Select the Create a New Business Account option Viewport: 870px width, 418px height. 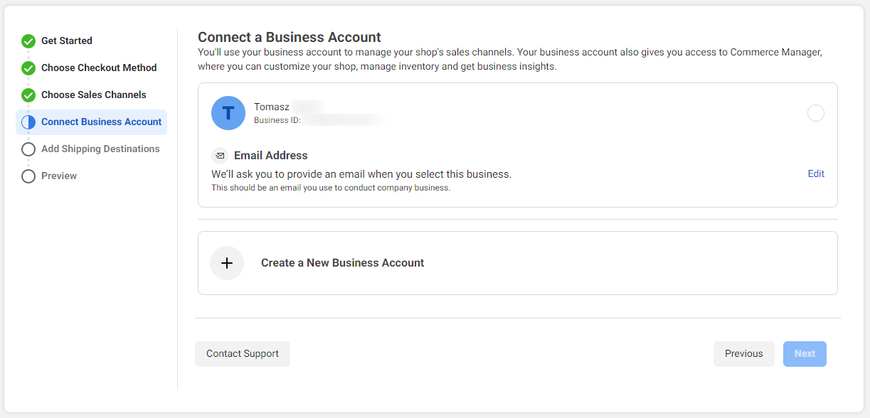pyautogui.click(x=342, y=263)
